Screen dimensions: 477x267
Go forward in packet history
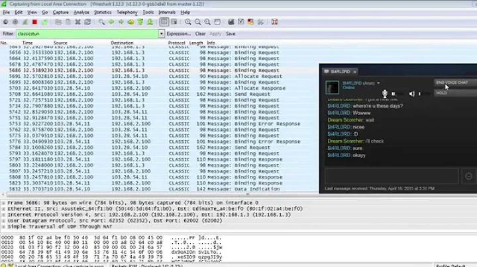(x=121, y=22)
